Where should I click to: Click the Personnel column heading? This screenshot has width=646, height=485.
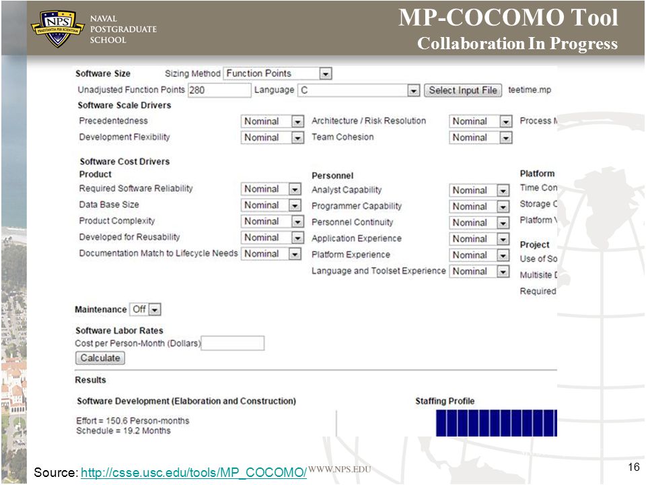point(332,176)
